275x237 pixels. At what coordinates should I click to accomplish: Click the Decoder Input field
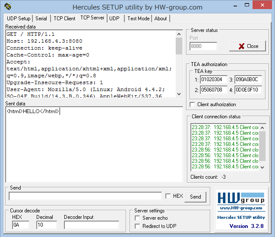point(91,225)
